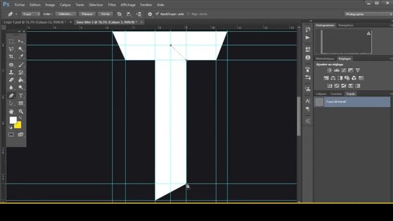Viewport: 393px width, 221px height.
Task: Select the Brush tool
Action: pos(21,65)
